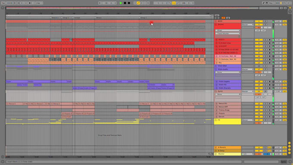The width and height of the screenshot is (293, 165).
Task: Jump to the Break locator
Action: click(99, 18)
